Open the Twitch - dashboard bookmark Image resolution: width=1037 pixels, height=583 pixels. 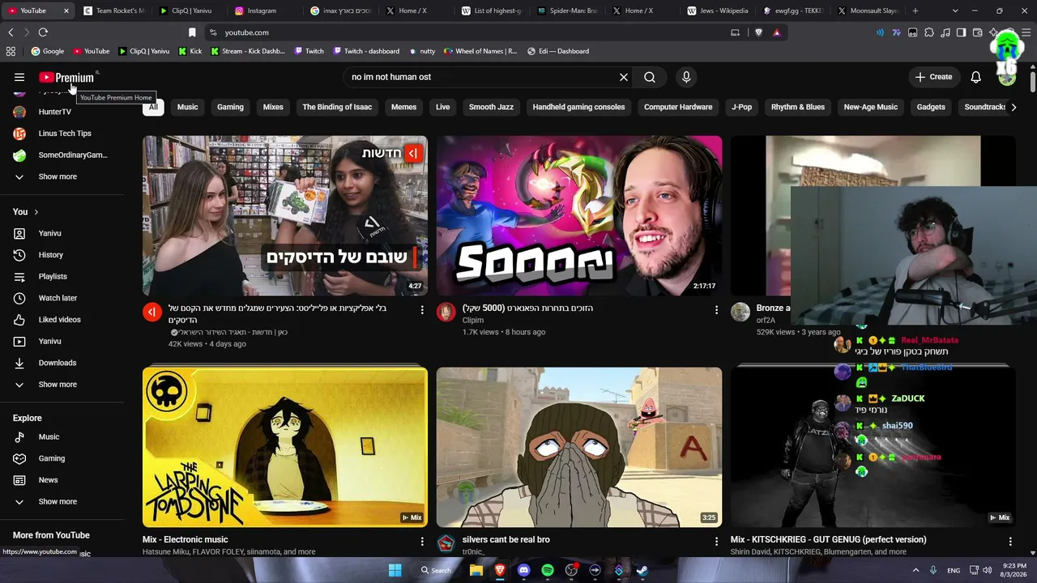point(365,51)
